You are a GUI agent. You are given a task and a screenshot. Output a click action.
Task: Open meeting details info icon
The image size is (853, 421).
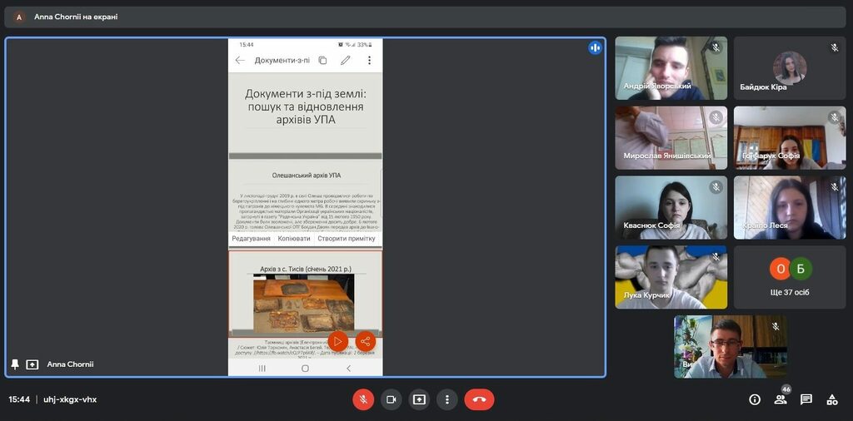pyautogui.click(x=755, y=399)
